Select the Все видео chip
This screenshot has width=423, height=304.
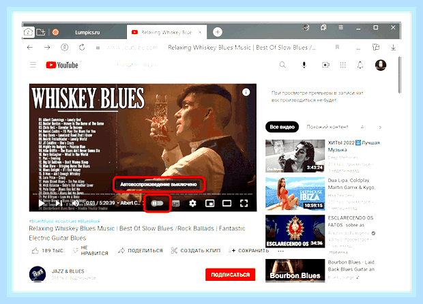coord(282,127)
